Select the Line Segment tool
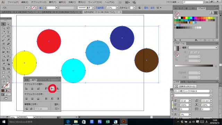222x125 pixels. click(x=3, y=36)
